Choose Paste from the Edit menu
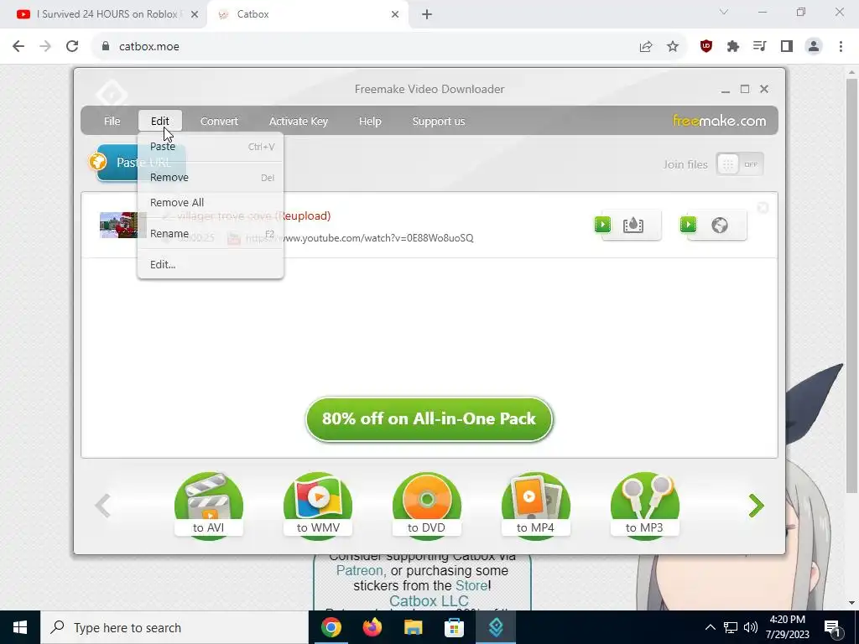Screen dimensions: 859x644 [x=211, y=146]
